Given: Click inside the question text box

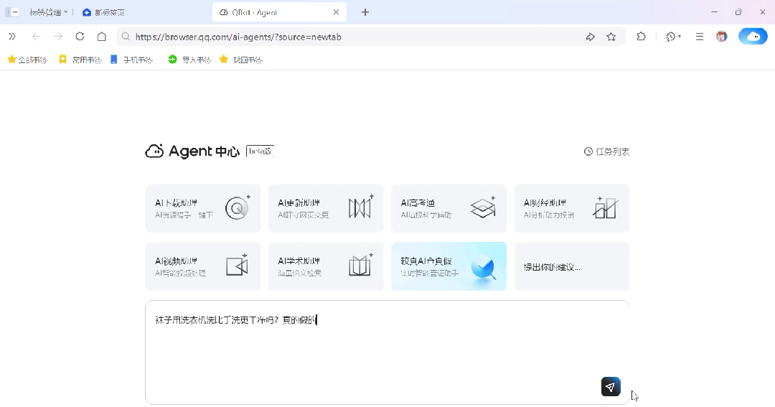Looking at the screenshot, I should tap(387, 352).
